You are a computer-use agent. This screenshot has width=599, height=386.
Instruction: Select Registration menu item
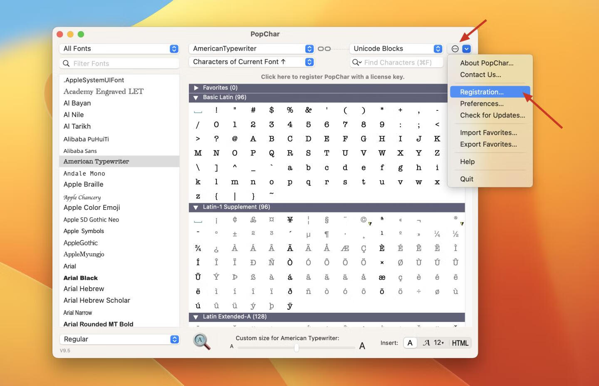click(x=490, y=92)
